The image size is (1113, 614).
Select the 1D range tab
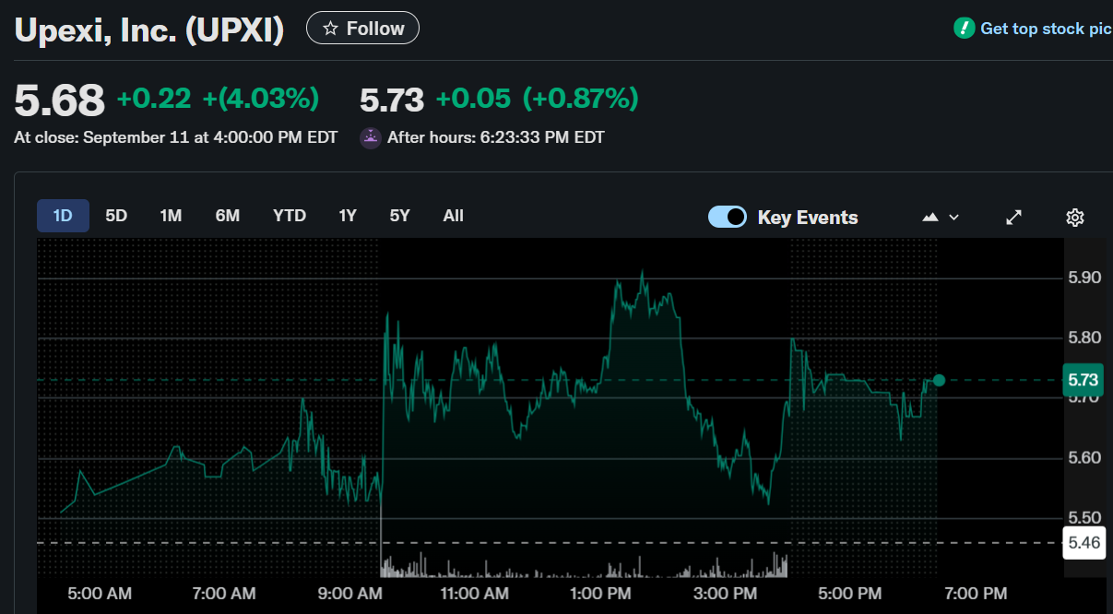(63, 216)
